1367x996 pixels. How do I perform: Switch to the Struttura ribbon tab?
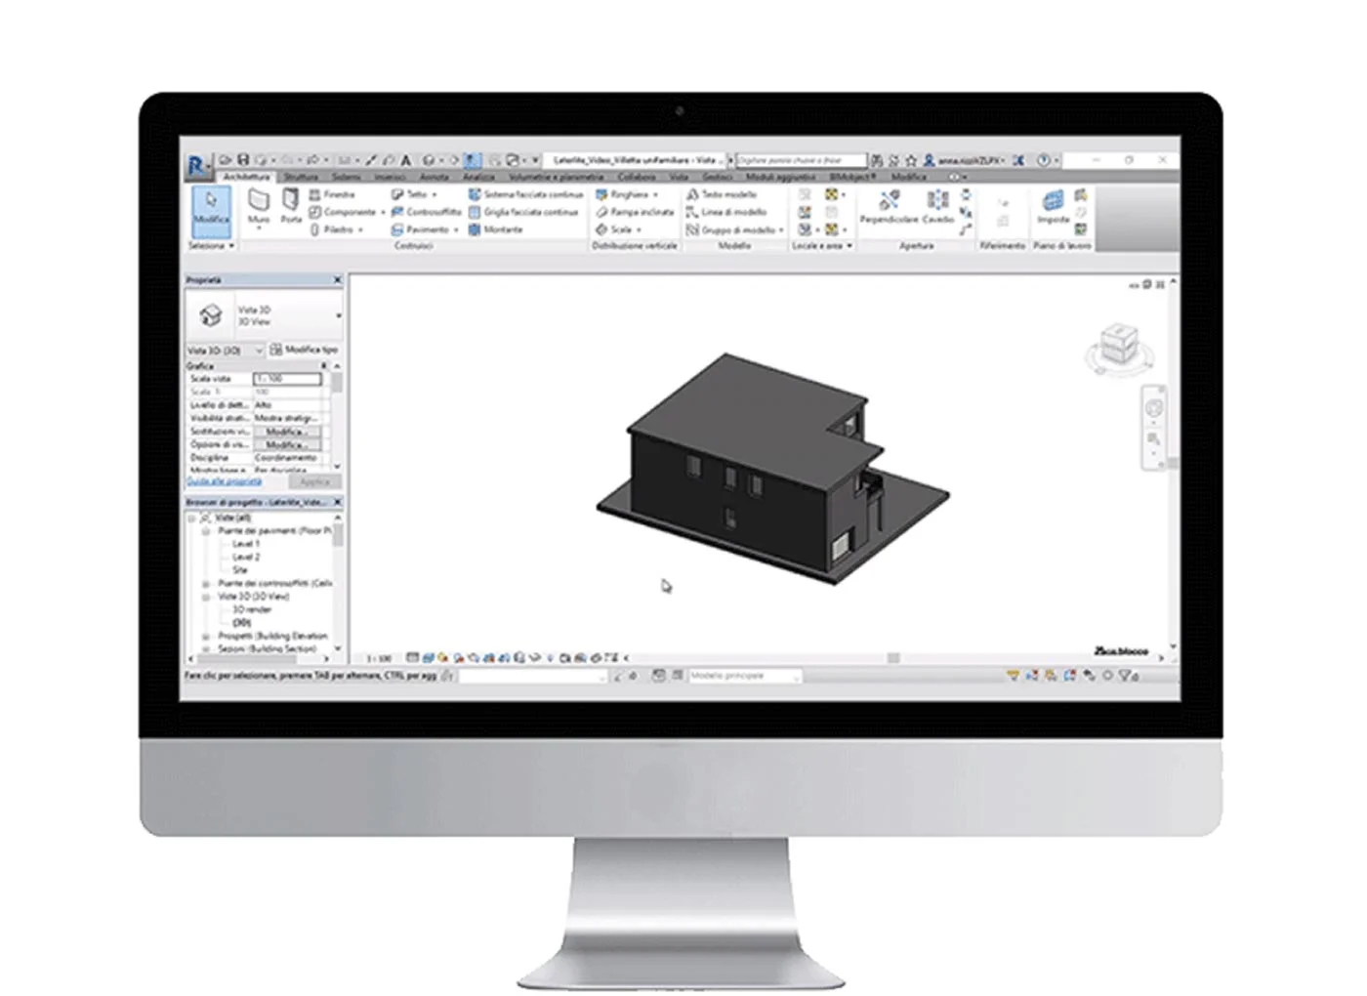pos(302,177)
